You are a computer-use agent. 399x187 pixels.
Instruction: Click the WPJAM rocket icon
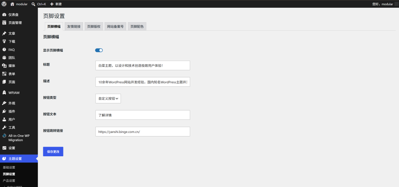pyautogui.click(x=4, y=93)
